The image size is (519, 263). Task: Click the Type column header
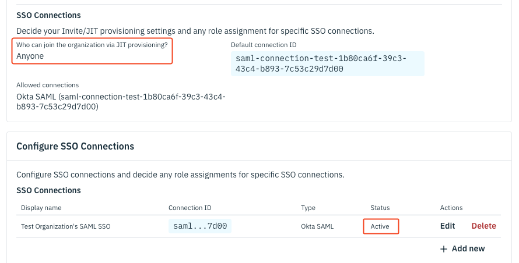(x=308, y=208)
